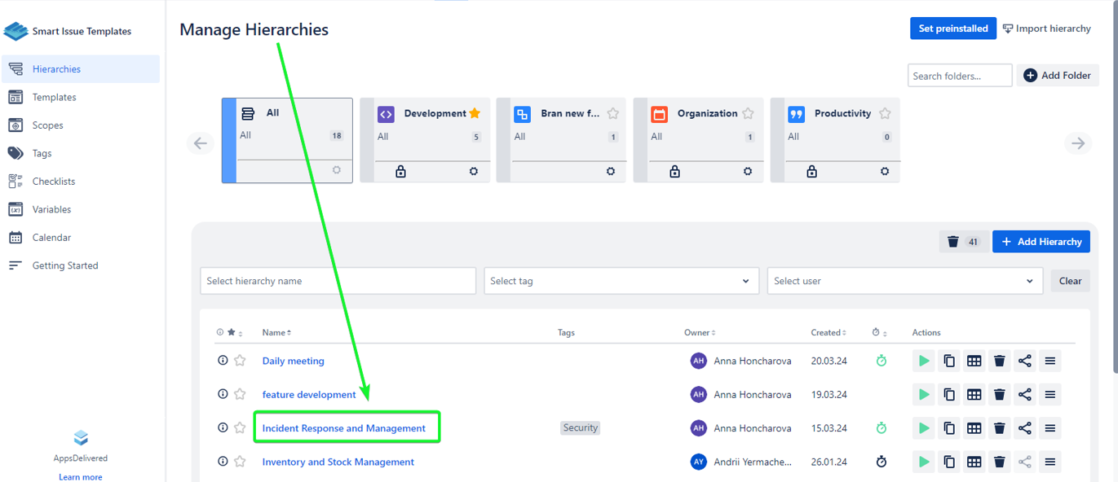Click info icon for Daily meeting

pyautogui.click(x=223, y=360)
